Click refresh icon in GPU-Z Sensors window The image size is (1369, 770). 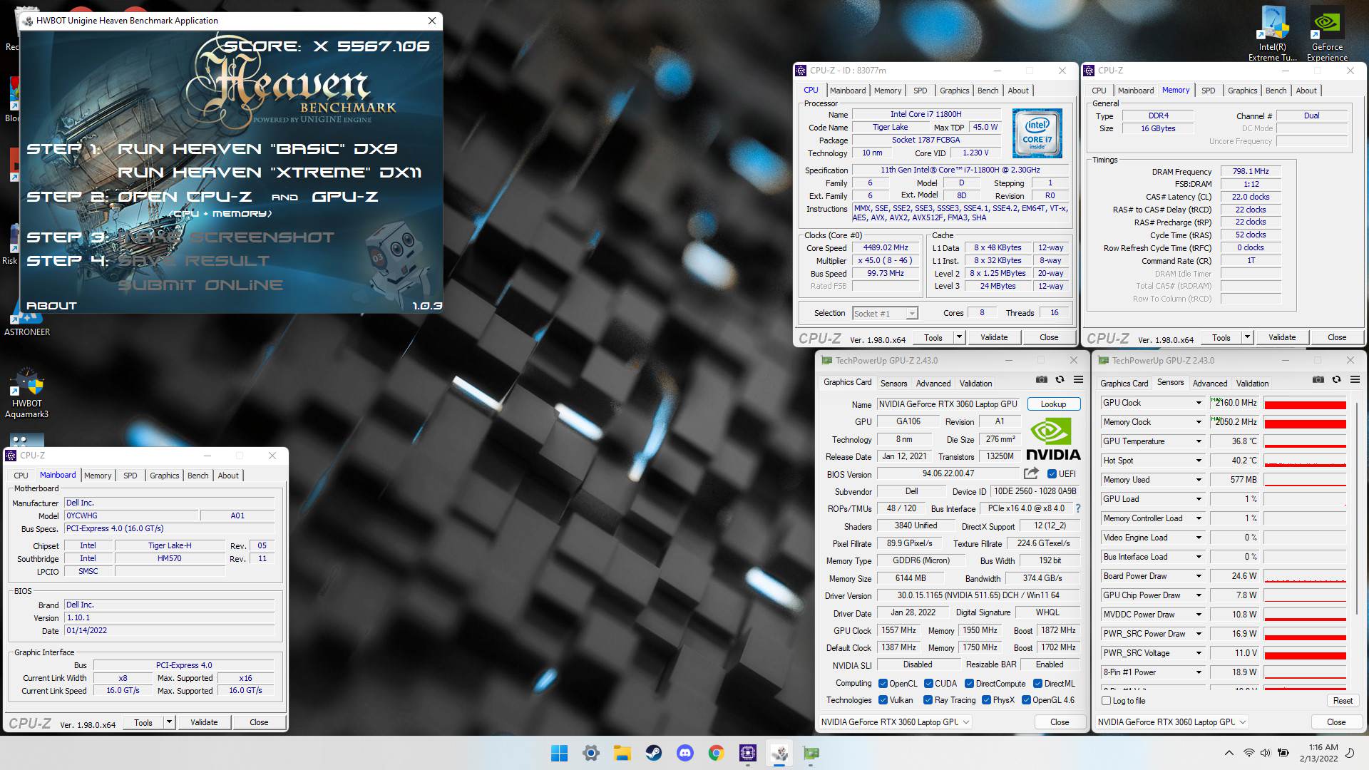coord(1336,379)
